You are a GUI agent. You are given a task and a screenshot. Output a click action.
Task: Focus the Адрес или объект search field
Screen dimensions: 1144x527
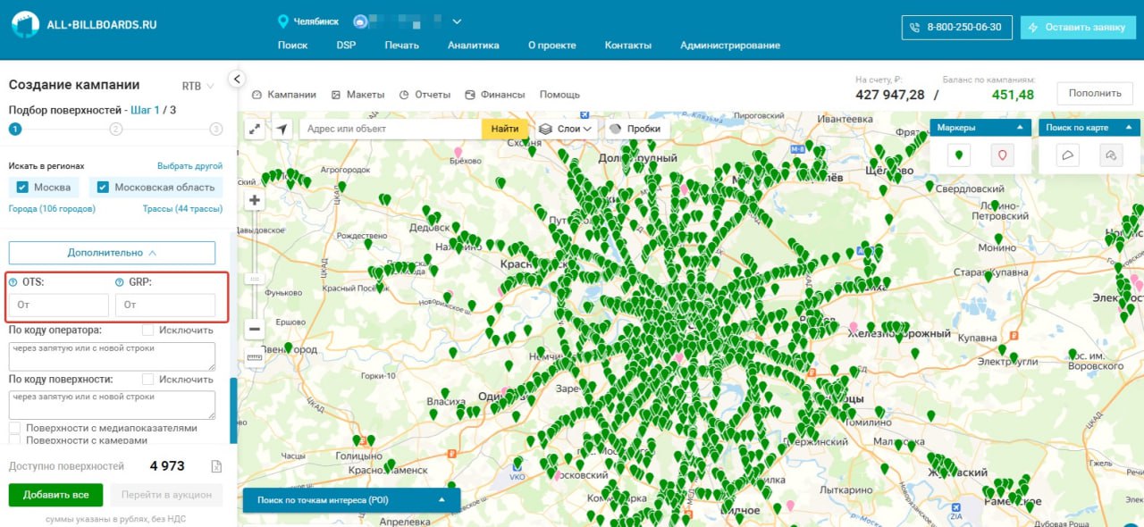point(391,129)
